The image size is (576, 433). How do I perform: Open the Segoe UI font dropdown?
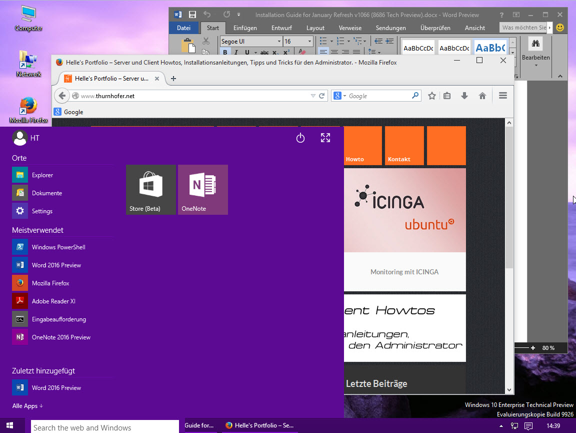[279, 42]
